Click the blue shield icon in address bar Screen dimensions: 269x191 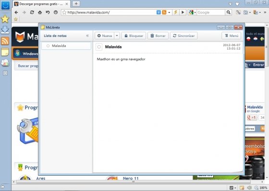[159, 12]
